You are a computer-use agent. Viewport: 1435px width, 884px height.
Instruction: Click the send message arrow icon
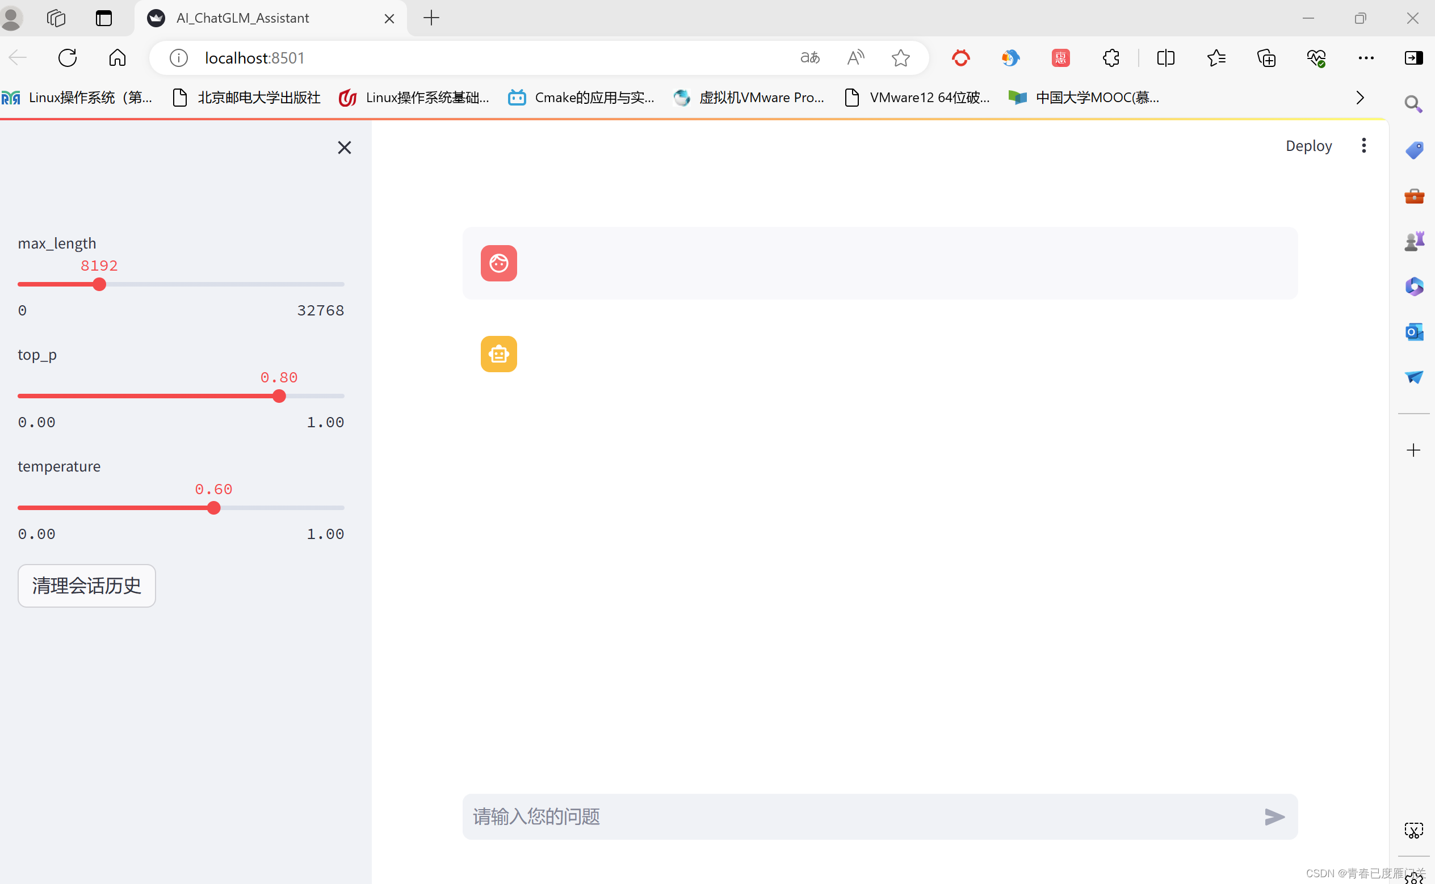(1274, 816)
